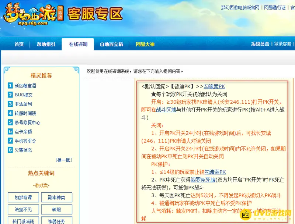Select the 在线咨询 tab

78,44
